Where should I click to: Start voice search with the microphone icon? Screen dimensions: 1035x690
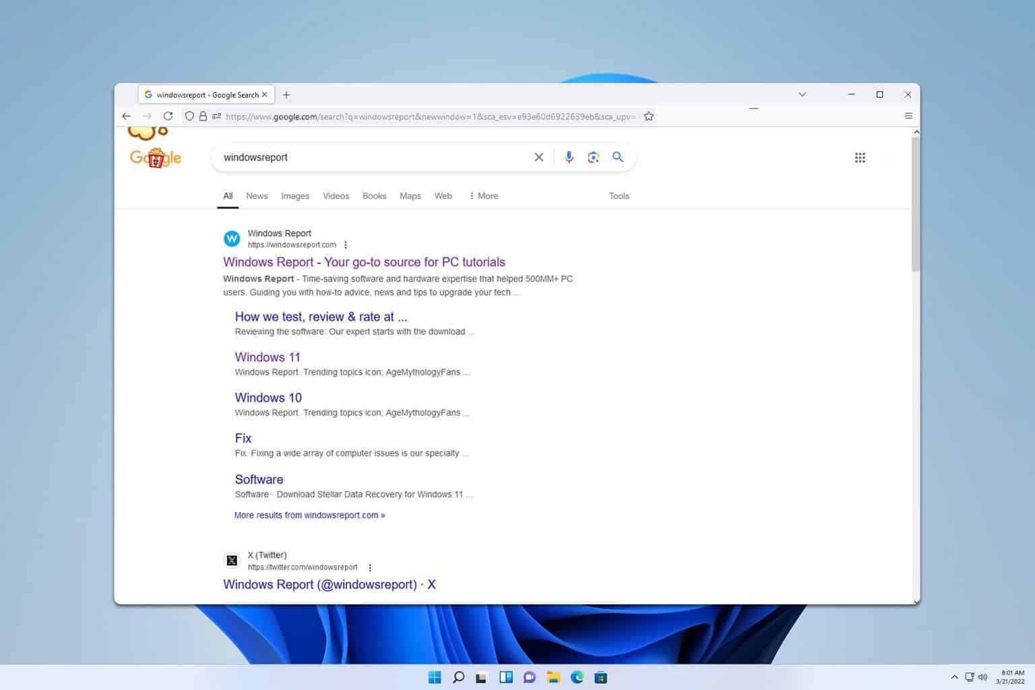coord(569,157)
